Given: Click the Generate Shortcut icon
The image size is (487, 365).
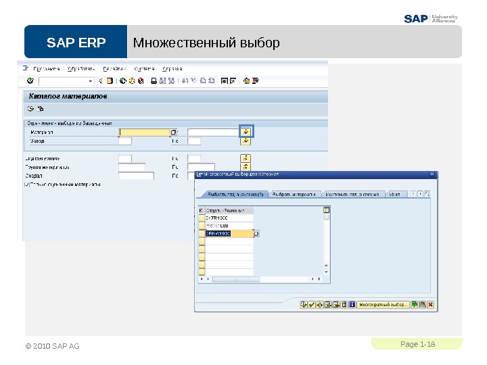Looking at the screenshot, I should click(233, 81).
